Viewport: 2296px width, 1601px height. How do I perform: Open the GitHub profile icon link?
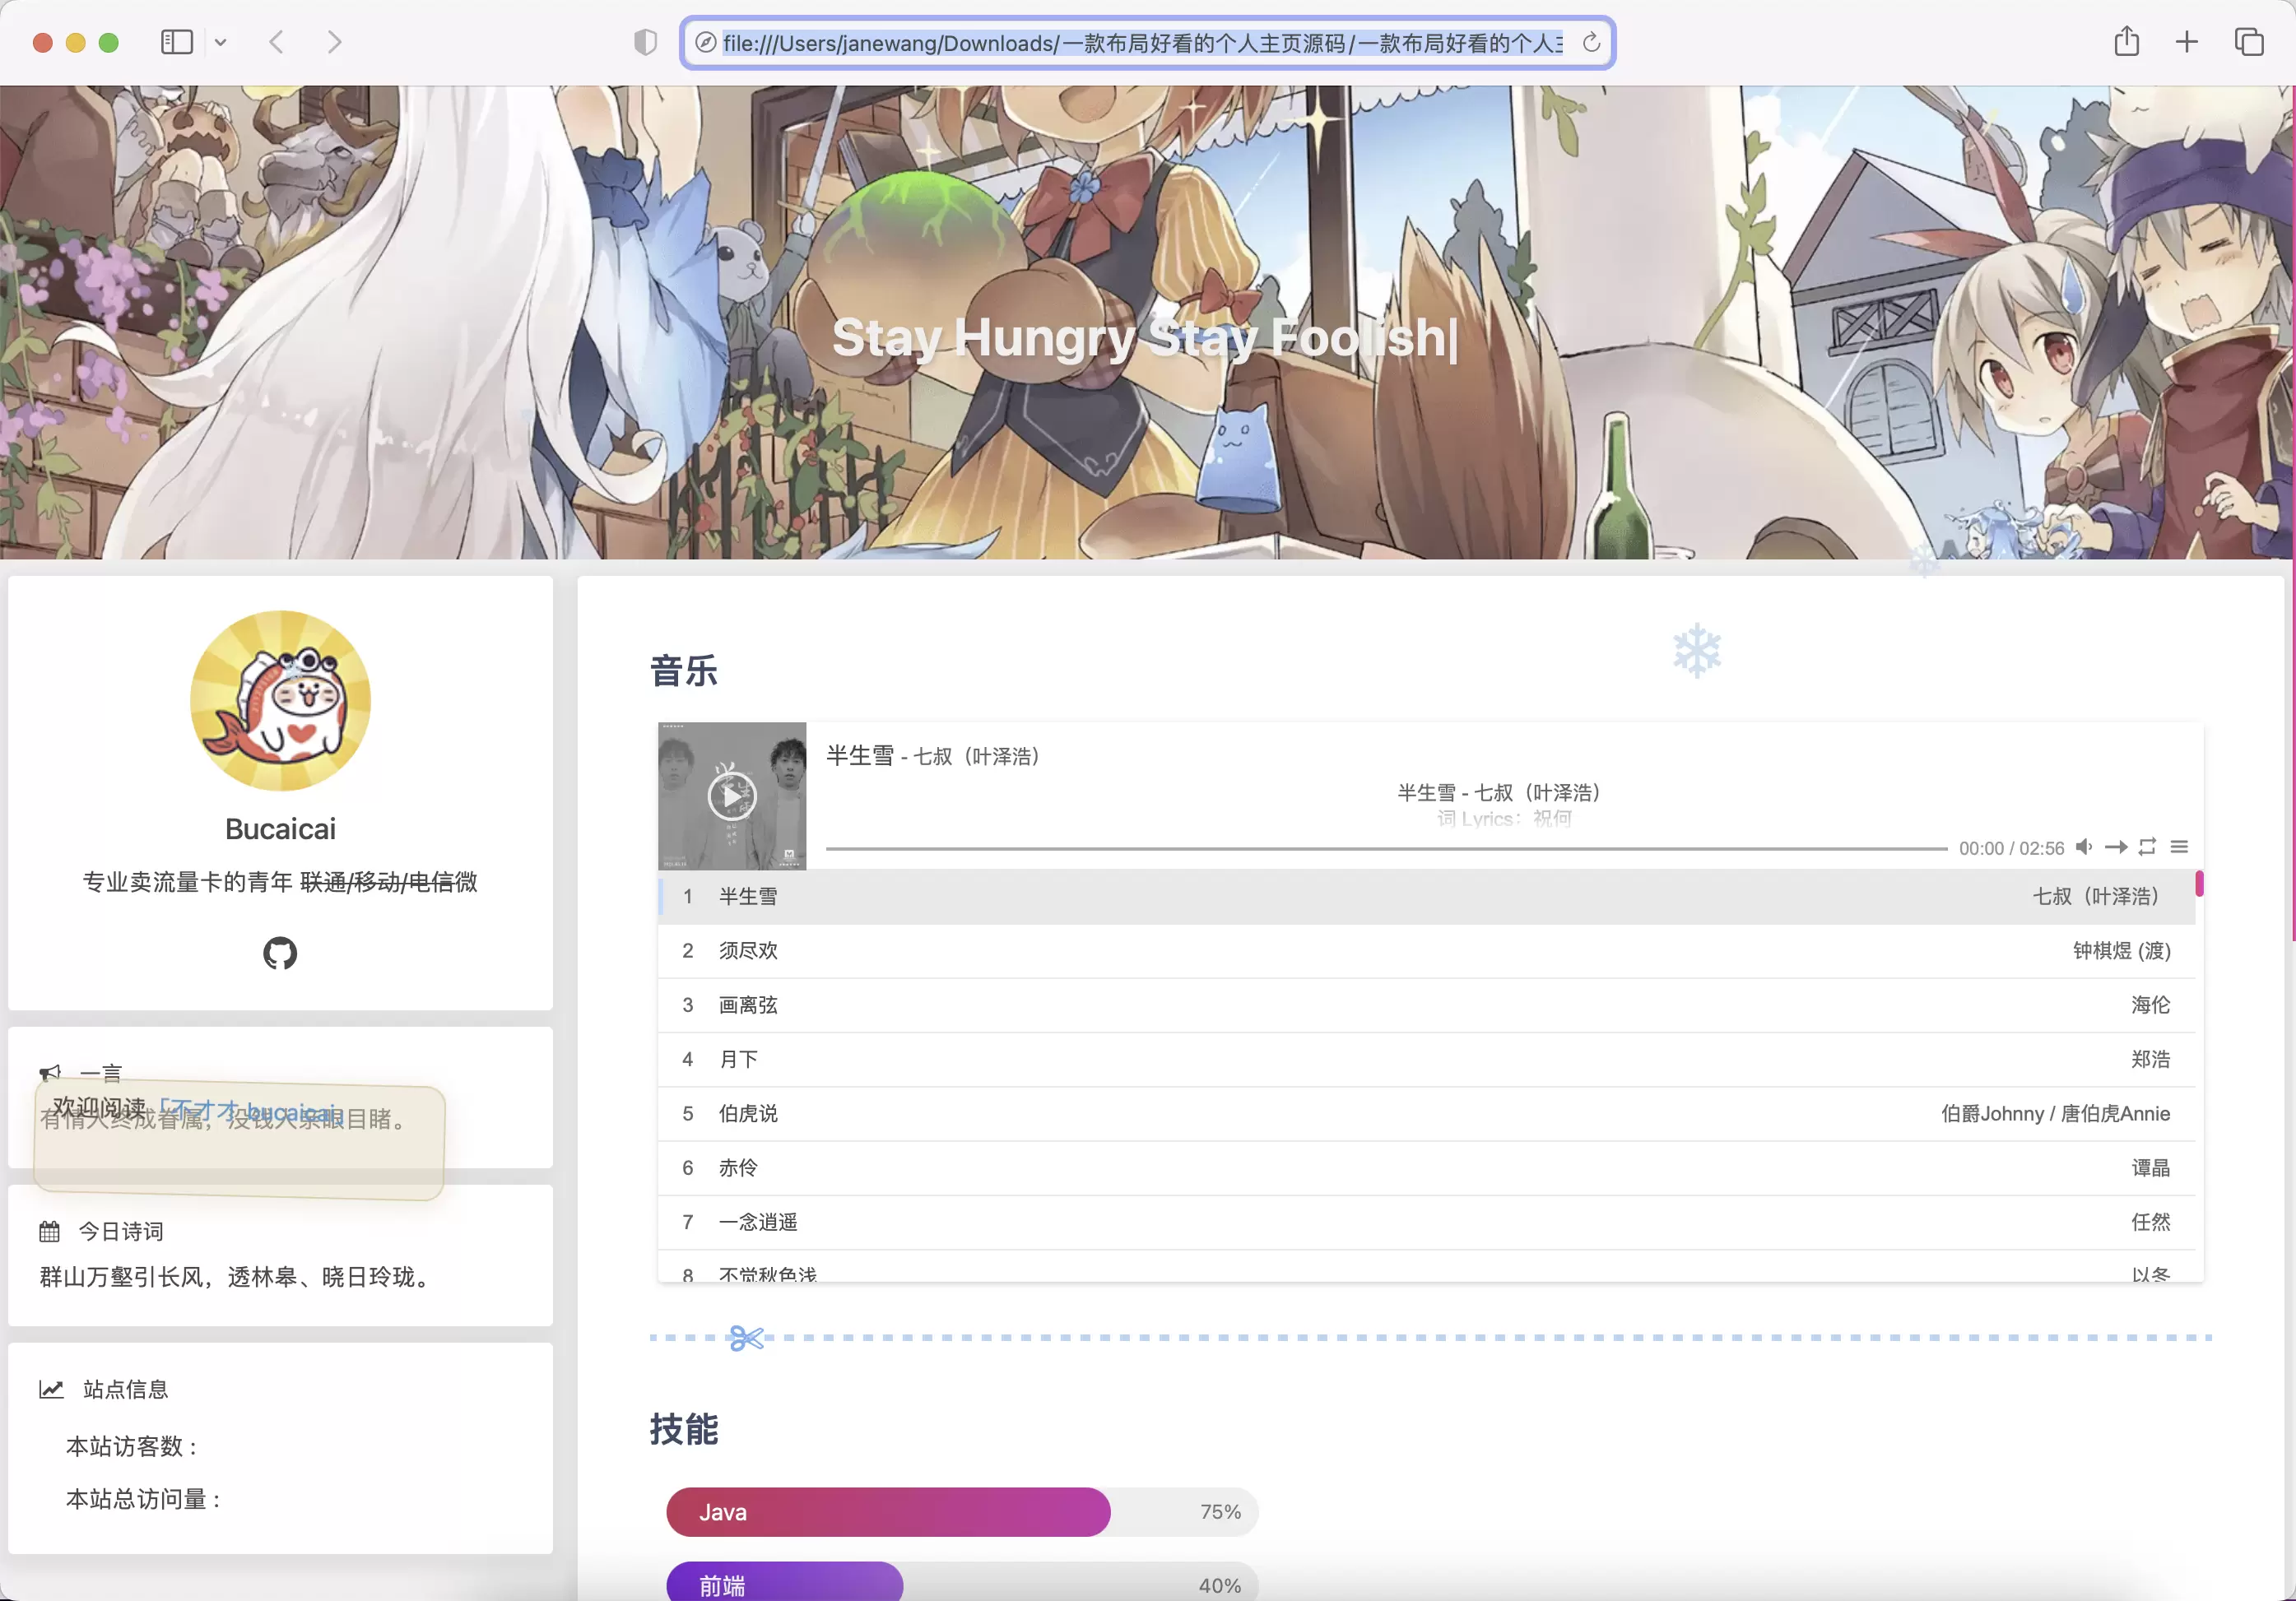click(280, 953)
